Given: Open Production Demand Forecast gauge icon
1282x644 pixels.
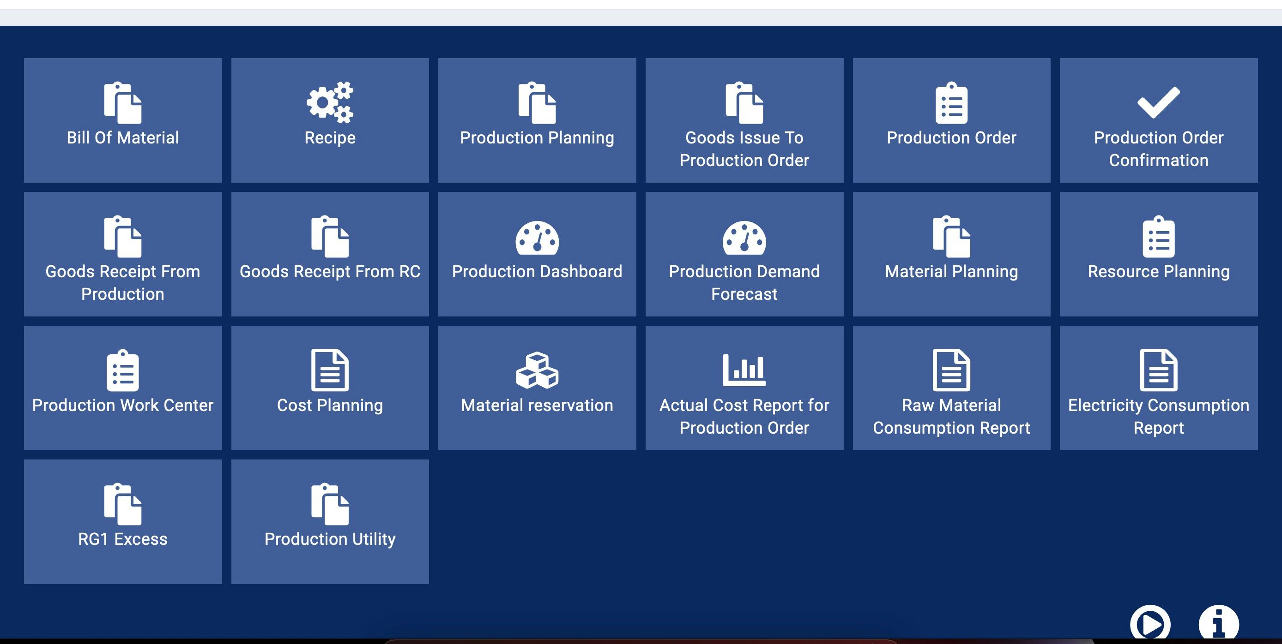Looking at the screenshot, I should click(x=744, y=237).
